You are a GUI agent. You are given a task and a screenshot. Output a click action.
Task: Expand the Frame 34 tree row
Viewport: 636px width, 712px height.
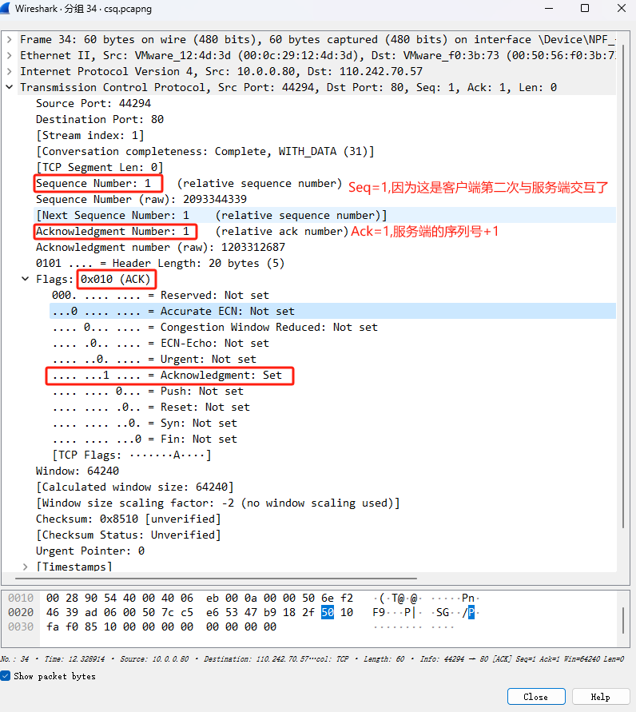pos(9,39)
